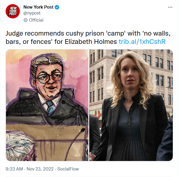Open the New York Post profile avatar
Screen dimensions: 179x177
click(13, 11)
